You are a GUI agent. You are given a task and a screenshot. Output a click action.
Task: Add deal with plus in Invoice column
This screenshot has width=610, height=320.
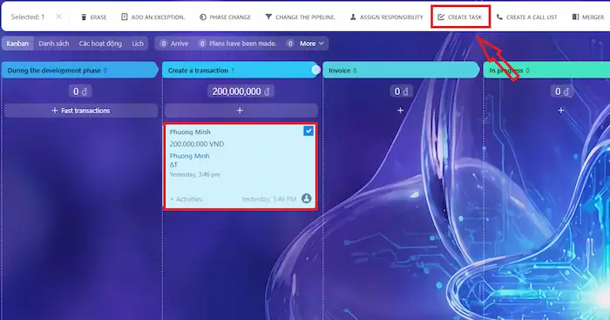(400, 111)
